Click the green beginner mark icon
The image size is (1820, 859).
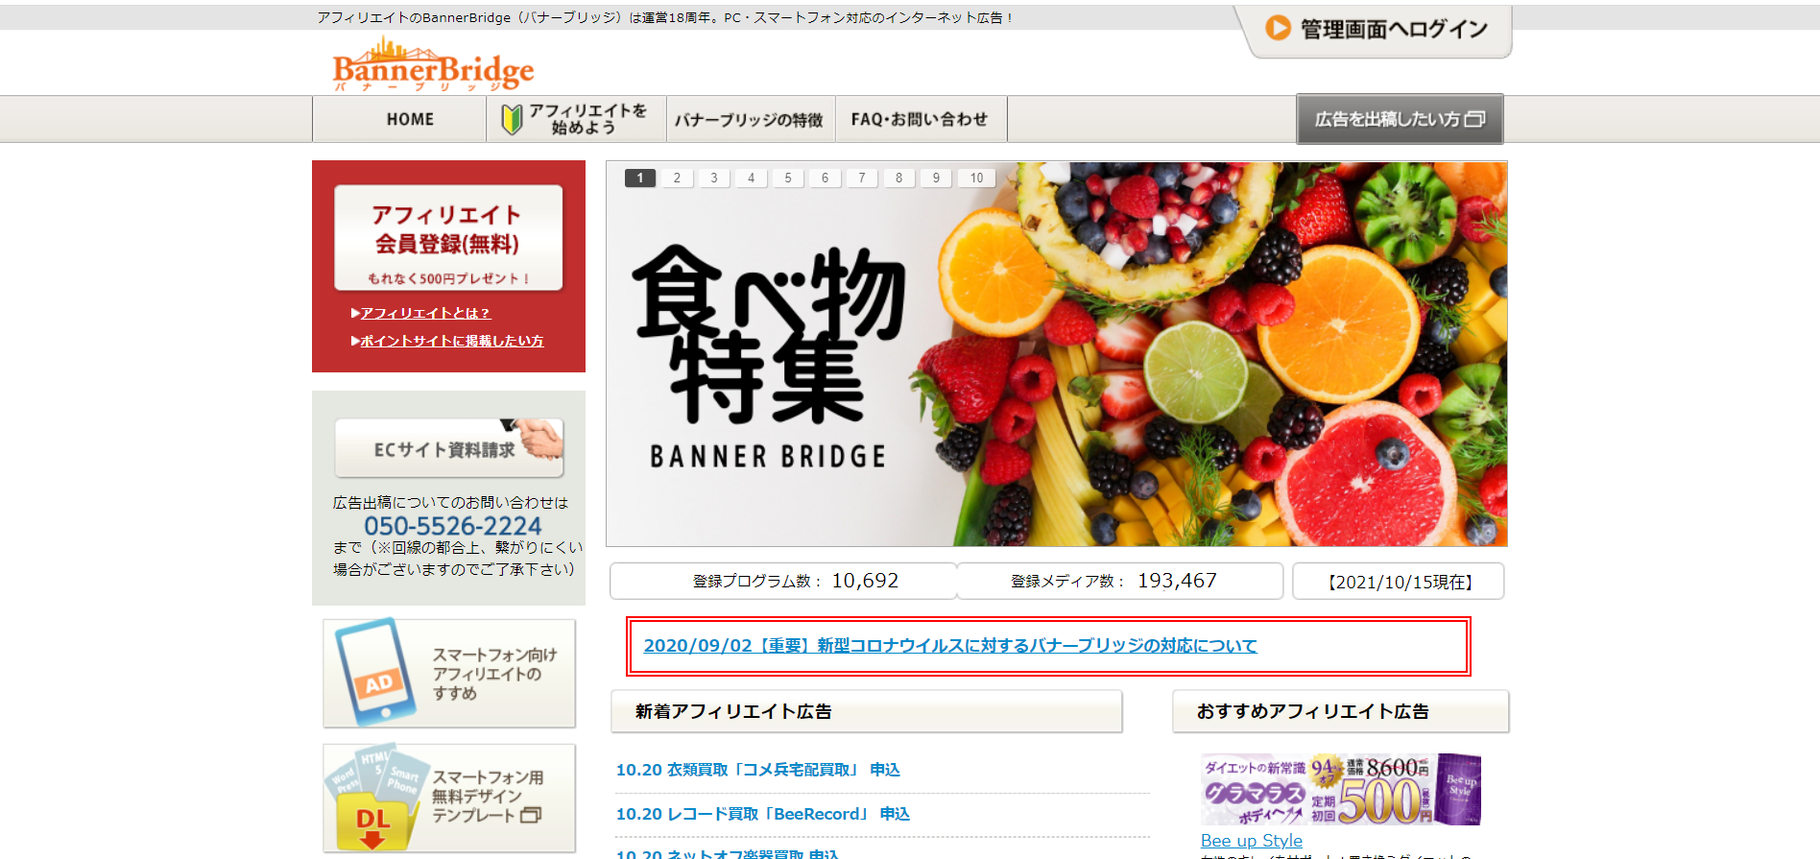[x=512, y=119]
